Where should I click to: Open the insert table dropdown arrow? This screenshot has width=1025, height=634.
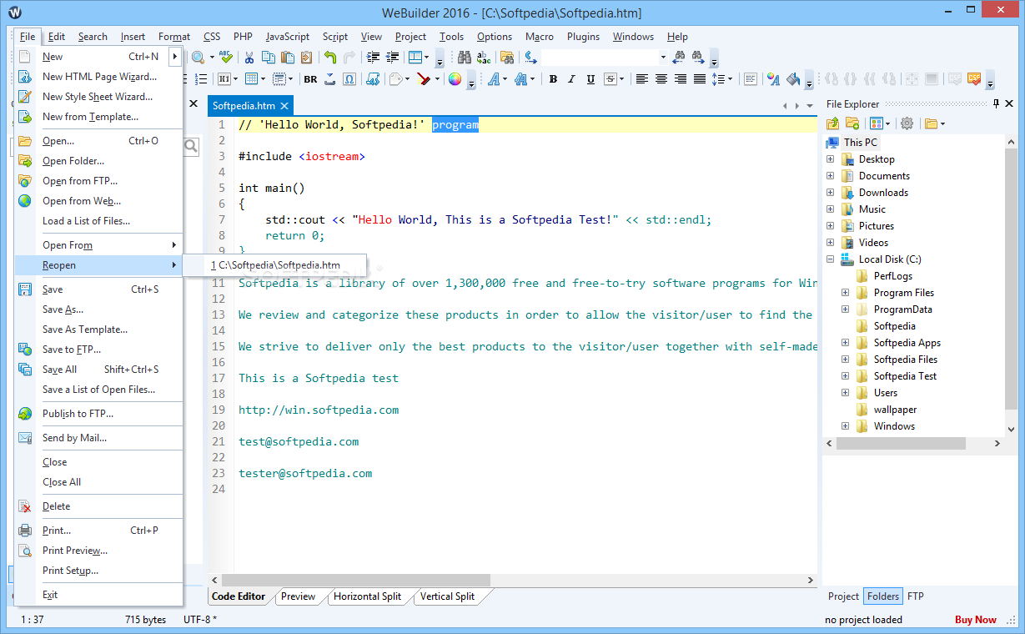(263, 79)
